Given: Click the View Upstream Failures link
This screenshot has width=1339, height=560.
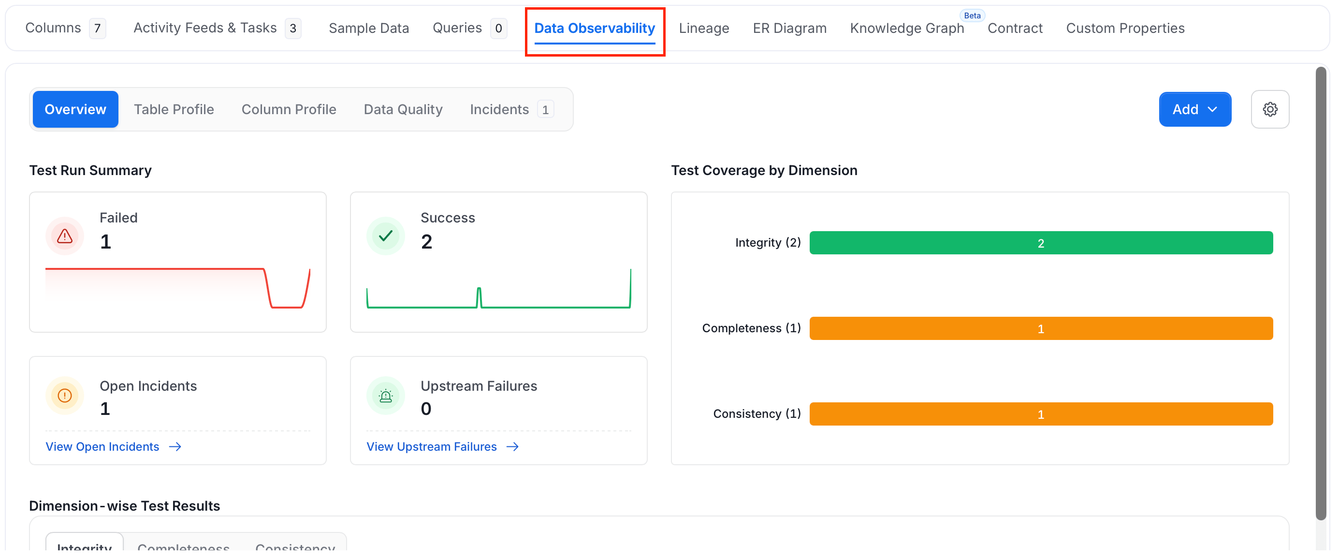Looking at the screenshot, I should point(432,447).
